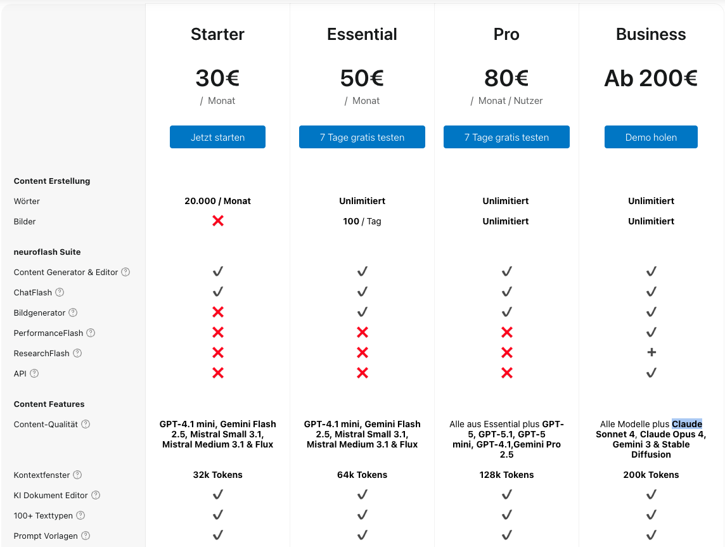Start Essential plan 7 Tage gratis testen
The image size is (725, 547).
click(x=362, y=137)
